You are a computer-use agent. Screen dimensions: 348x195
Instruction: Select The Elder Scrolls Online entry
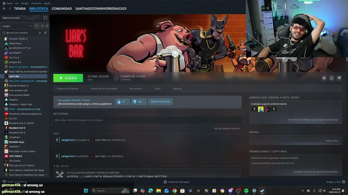point(22,151)
